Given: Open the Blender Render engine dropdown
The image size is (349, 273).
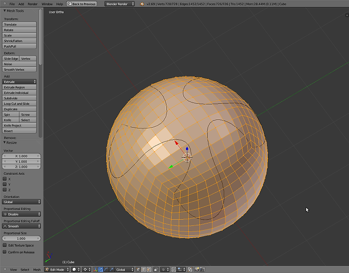Looking at the screenshot, I should coord(120,4).
